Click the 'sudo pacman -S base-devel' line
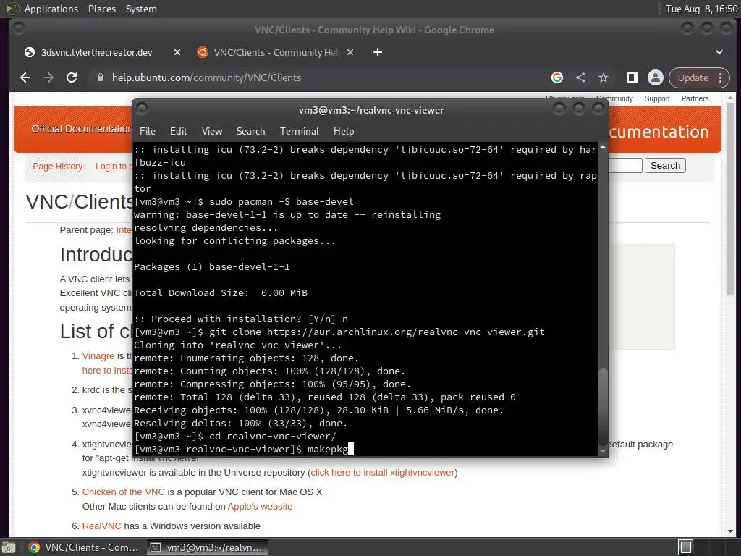 244,201
